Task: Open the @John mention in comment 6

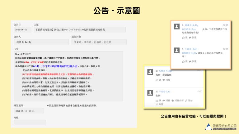Action: click(189, 29)
